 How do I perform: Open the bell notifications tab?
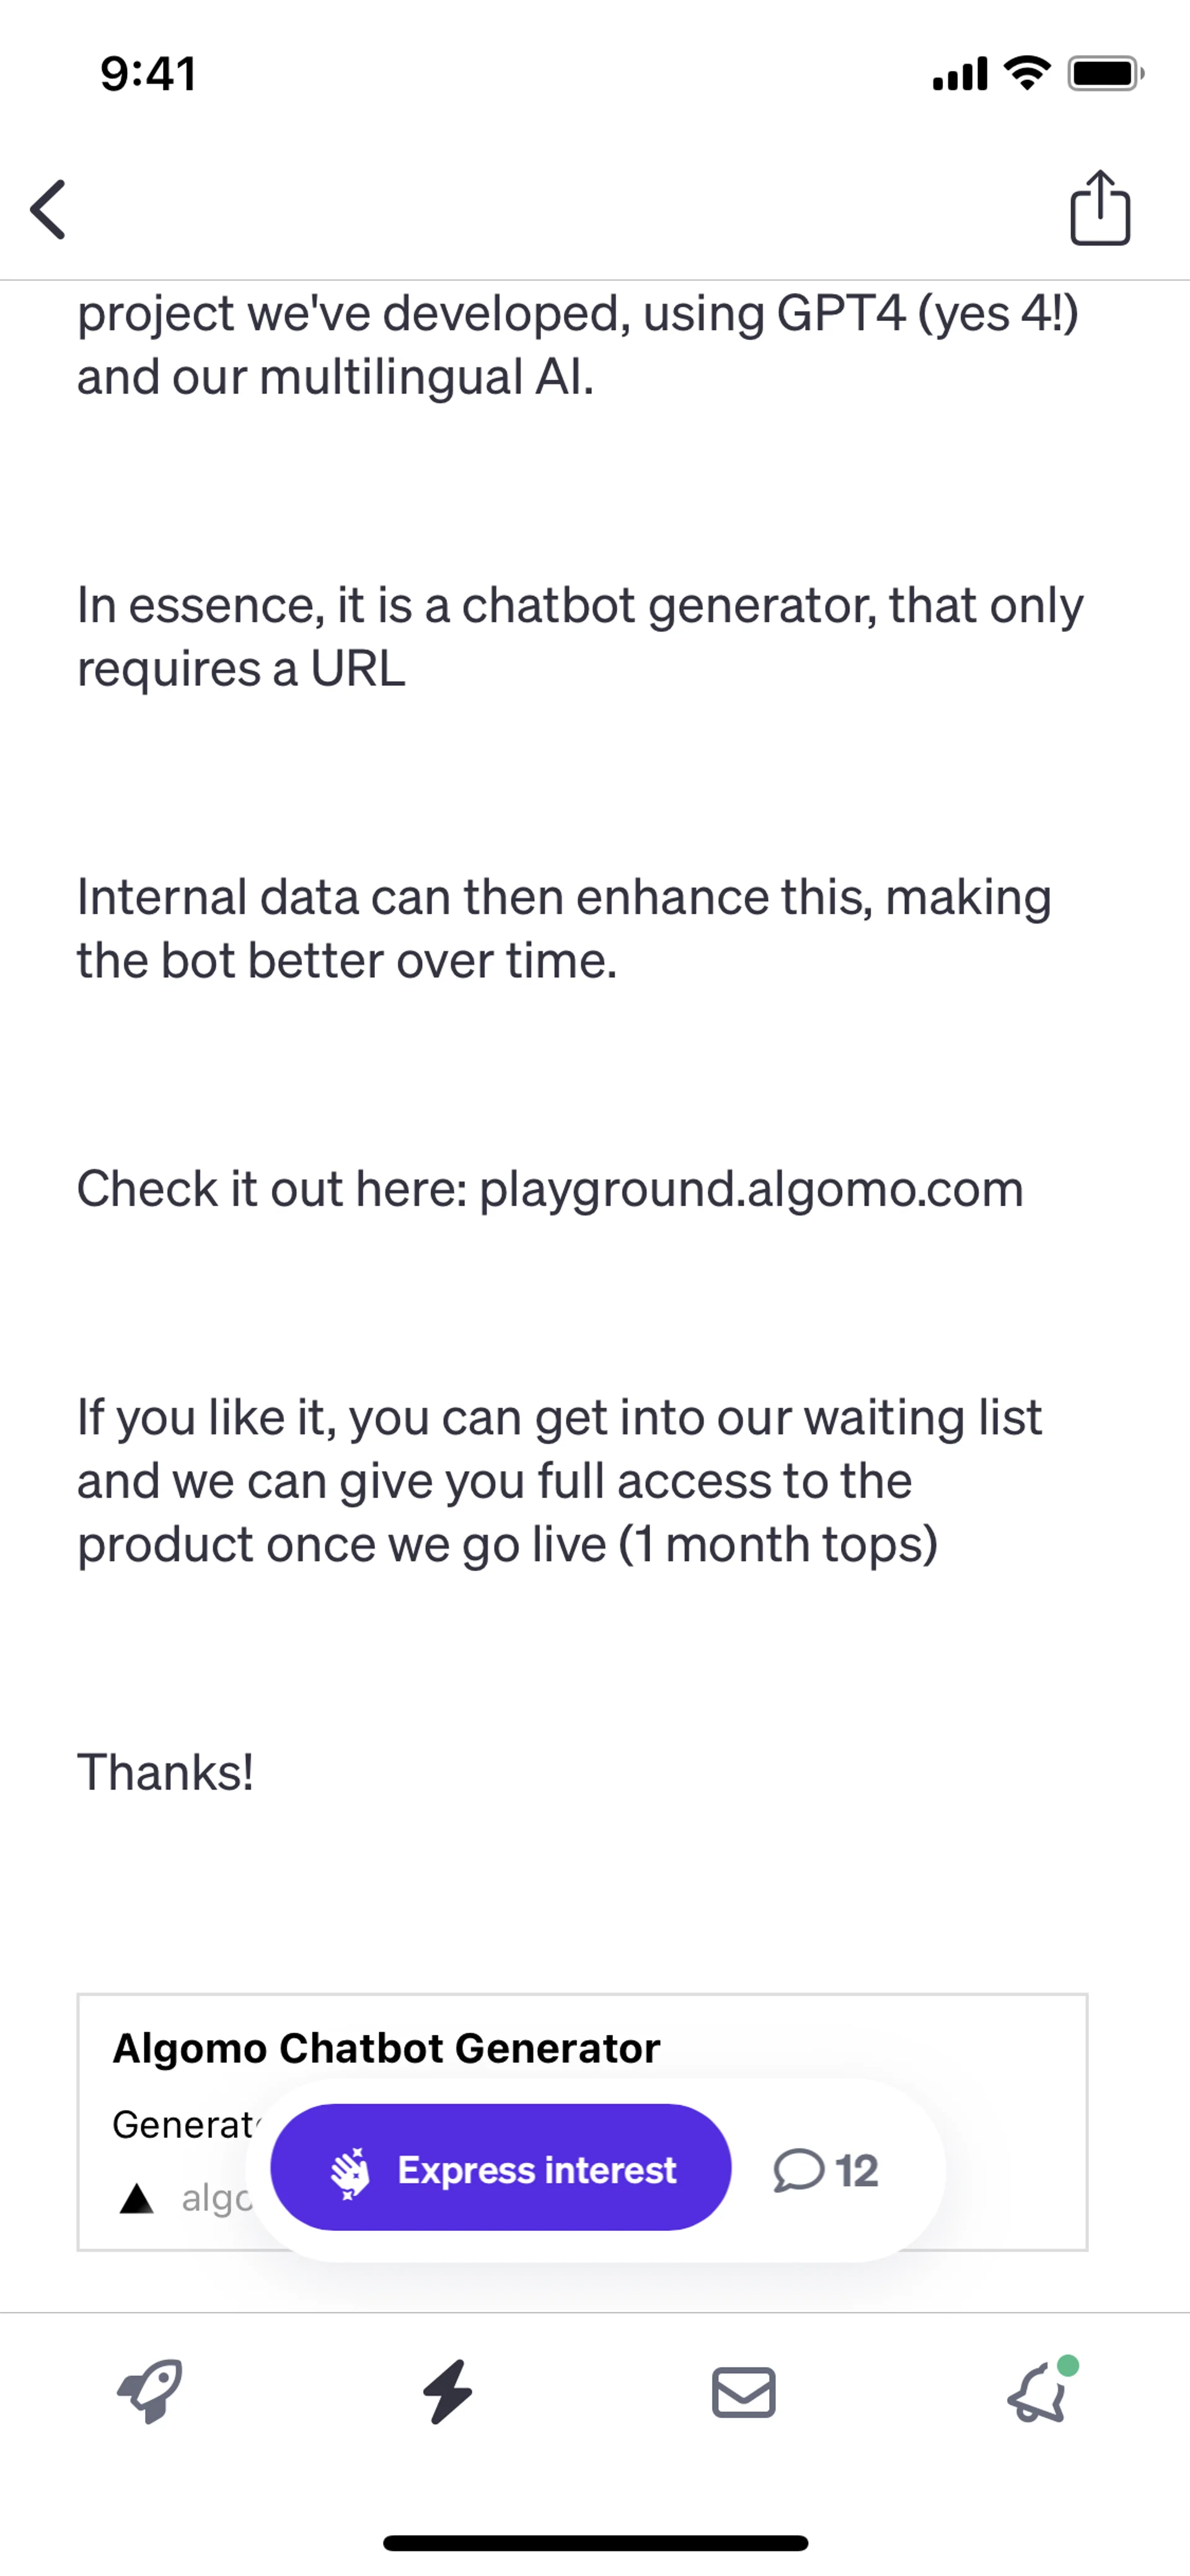(1040, 2391)
